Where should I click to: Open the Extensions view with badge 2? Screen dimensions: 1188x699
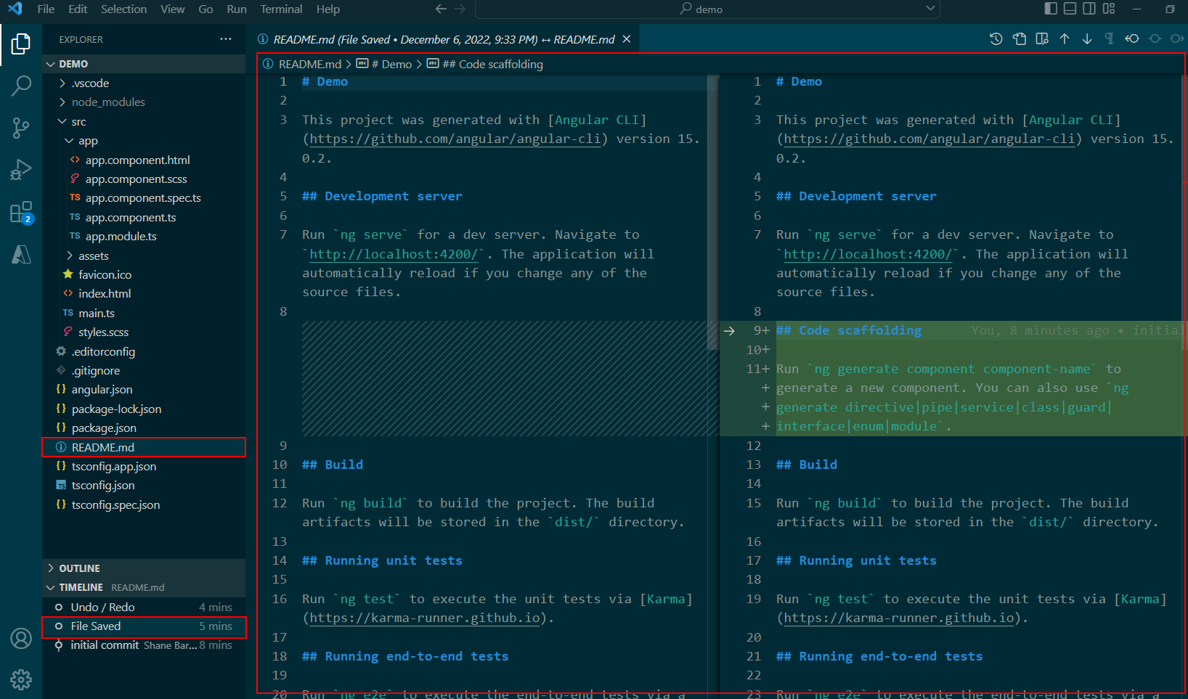21,210
